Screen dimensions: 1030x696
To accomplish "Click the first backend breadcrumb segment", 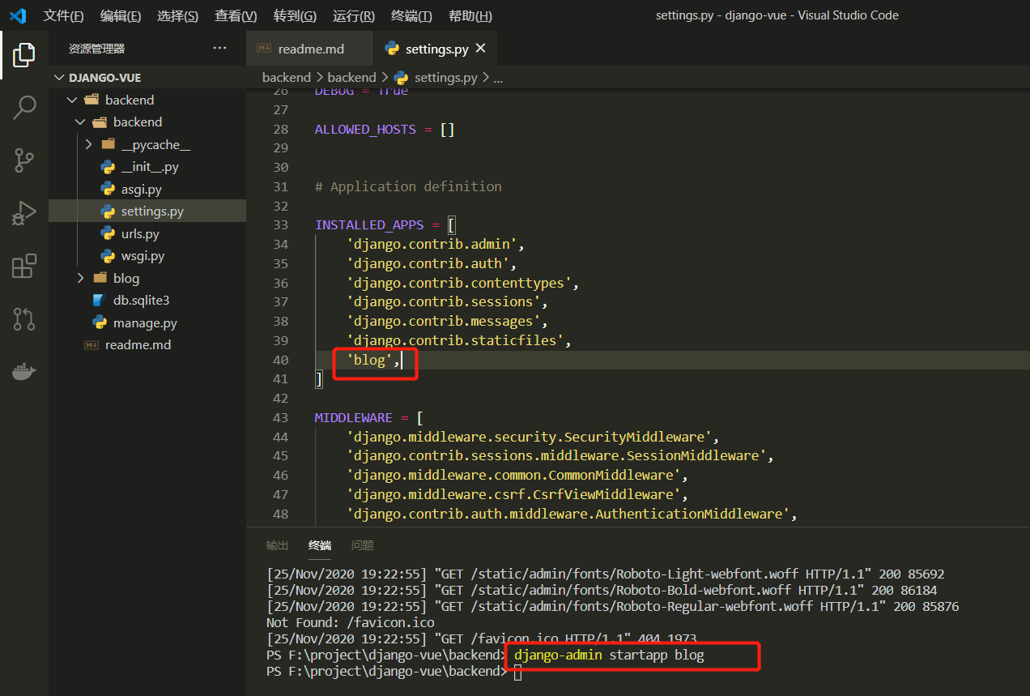I will (x=287, y=78).
